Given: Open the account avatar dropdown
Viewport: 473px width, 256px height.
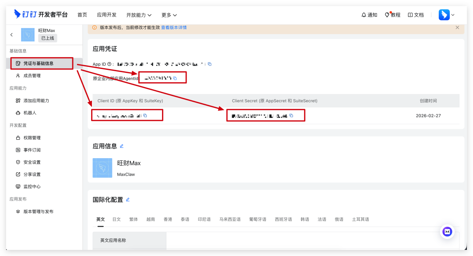Looking at the screenshot, I should (447, 15).
